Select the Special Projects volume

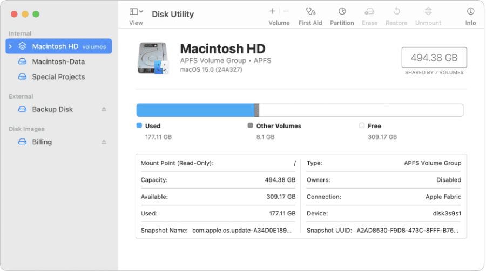tap(59, 77)
